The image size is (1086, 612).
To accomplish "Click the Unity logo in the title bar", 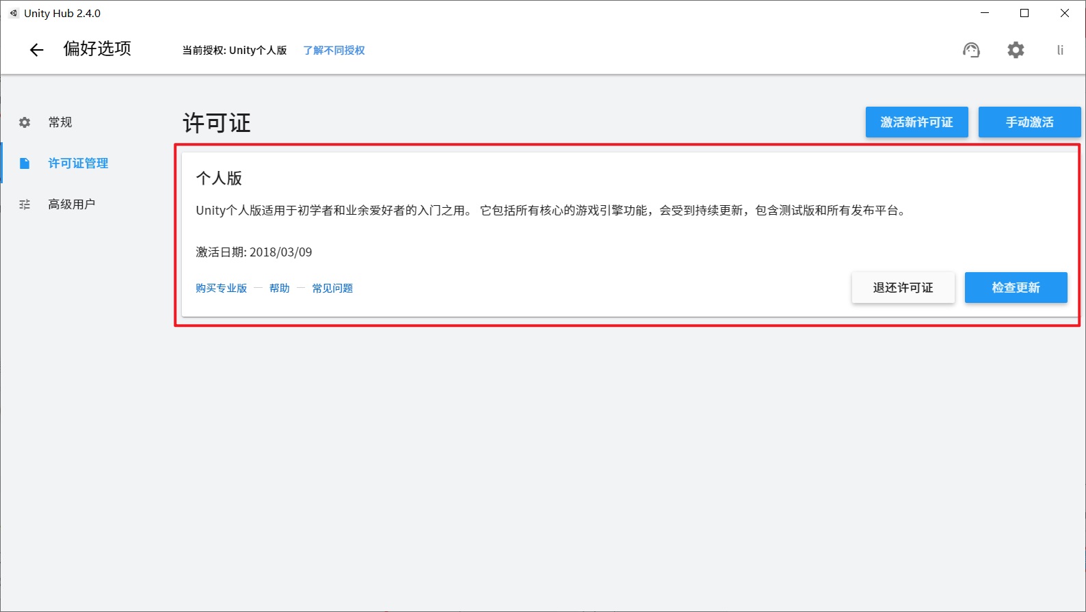I will 13,13.
